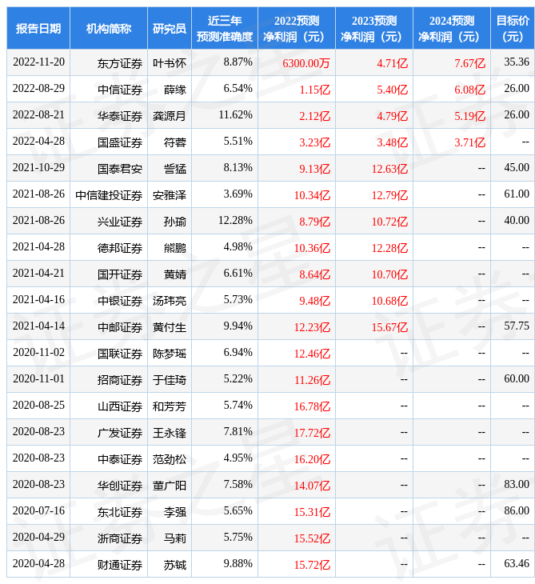Click the 5.40亿 forecast value

click(393, 90)
